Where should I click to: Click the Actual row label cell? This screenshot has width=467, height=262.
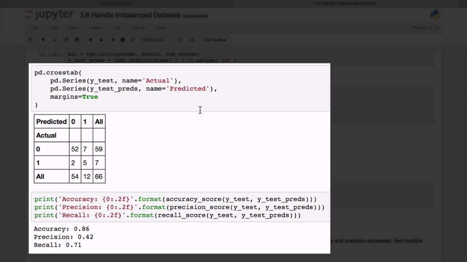[51, 135]
